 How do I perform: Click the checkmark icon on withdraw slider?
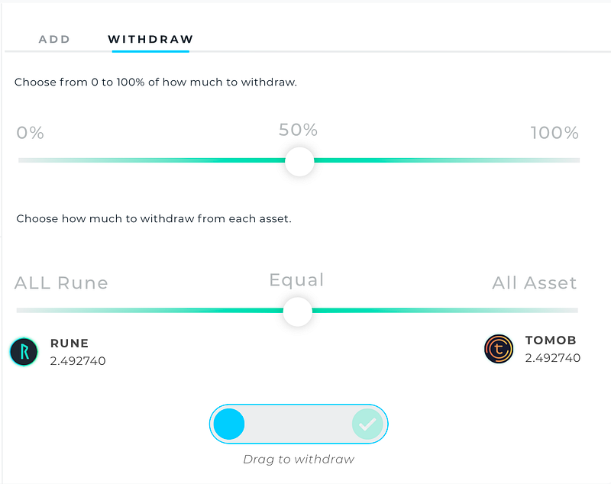click(x=367, y=424)
